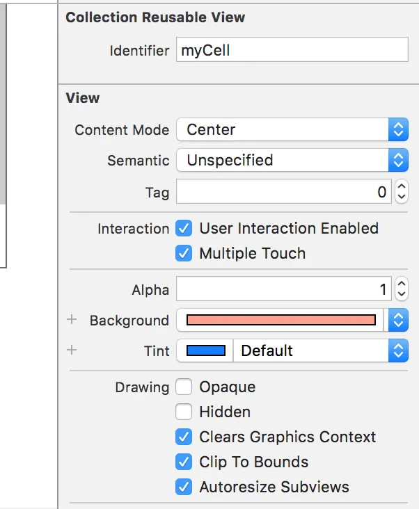Check the Hidden checkbox

[184, 412]
